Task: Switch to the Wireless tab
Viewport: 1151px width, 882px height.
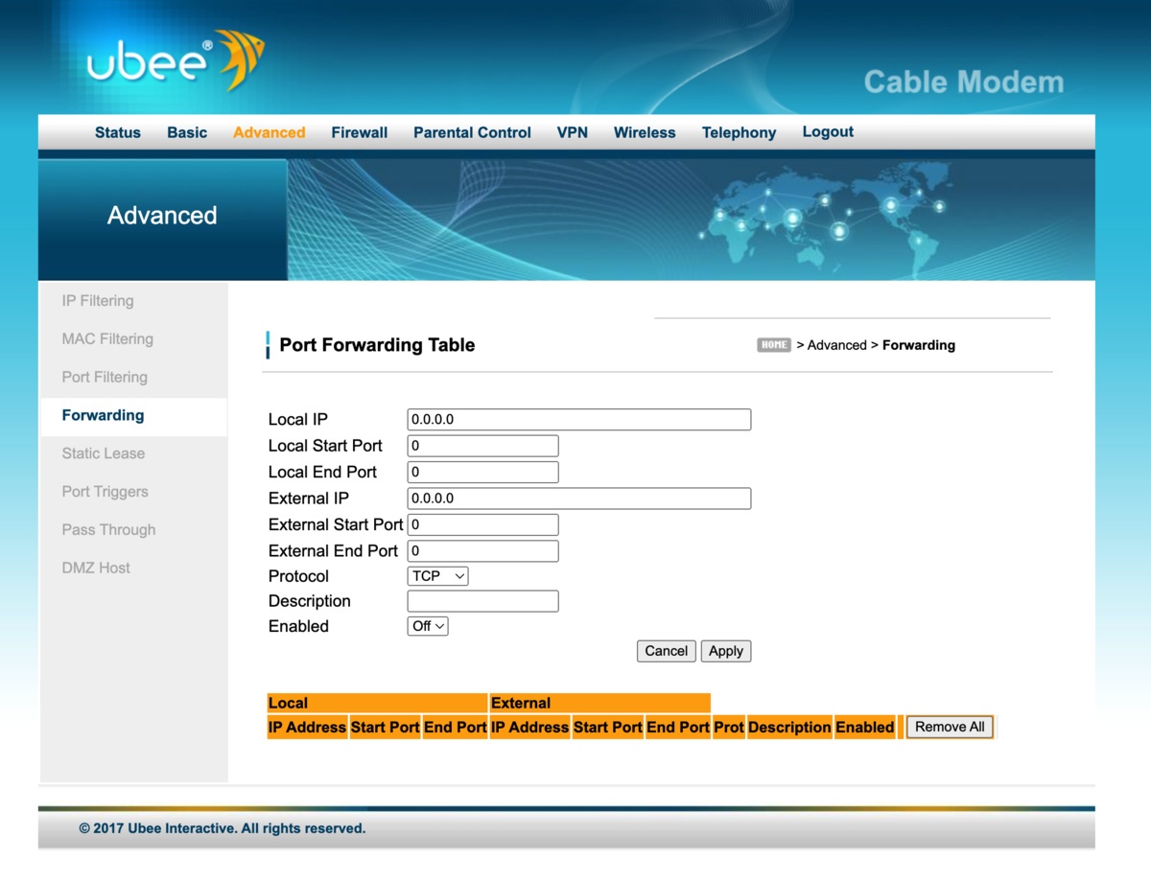Action: click(644, 132)
